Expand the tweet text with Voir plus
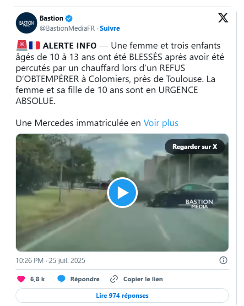The image size is (244, 306). [x=161, y=123]
